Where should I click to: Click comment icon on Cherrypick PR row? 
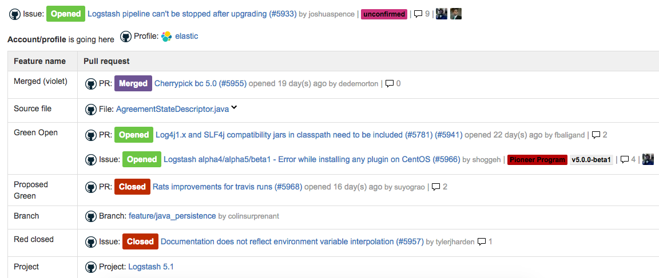point(390,84)
